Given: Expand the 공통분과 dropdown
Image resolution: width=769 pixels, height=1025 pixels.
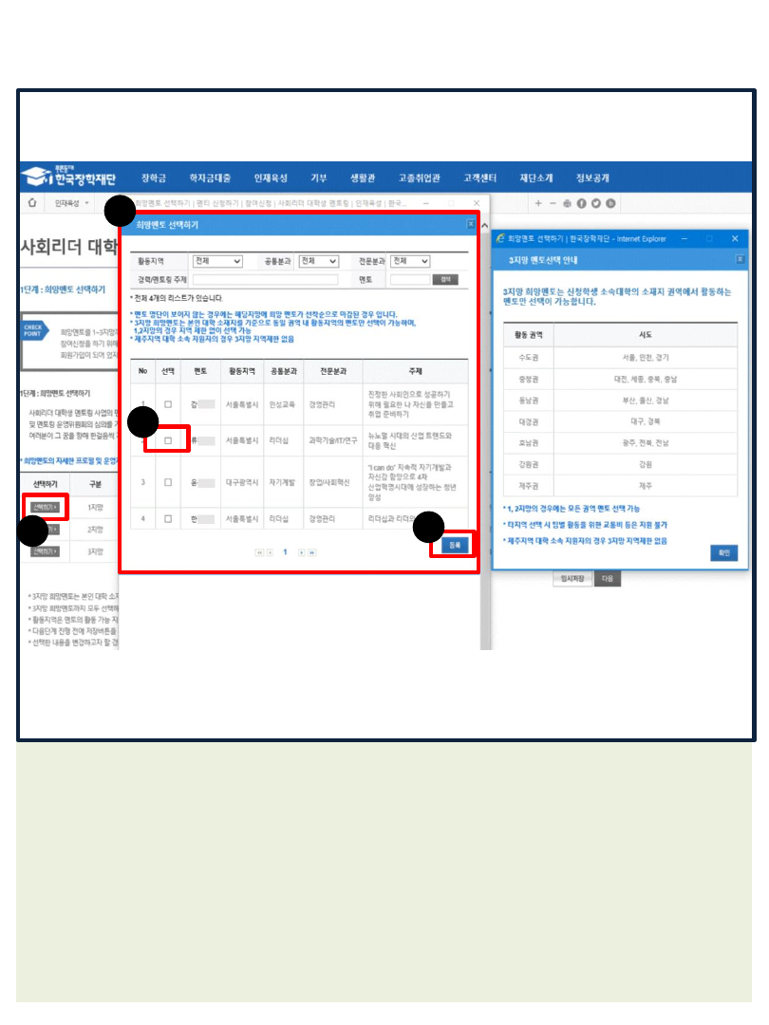Looking at the screenshot, I should 318,261.
